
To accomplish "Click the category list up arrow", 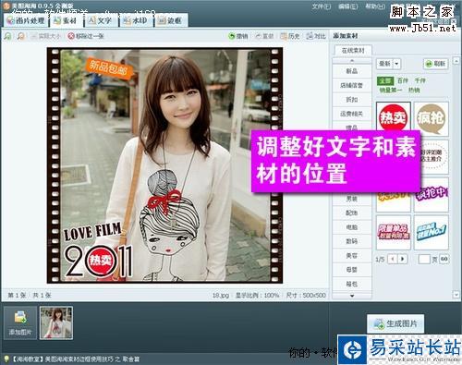I will click(x=352, y=61).
